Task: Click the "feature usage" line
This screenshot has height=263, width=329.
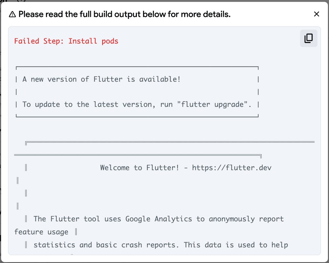Action: (x=41, y=232)
